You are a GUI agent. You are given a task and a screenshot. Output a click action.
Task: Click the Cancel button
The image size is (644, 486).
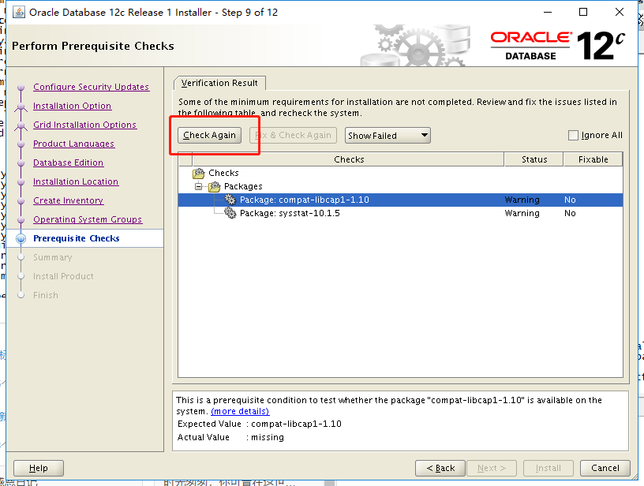pyautogui.click(x=605, y=468)
